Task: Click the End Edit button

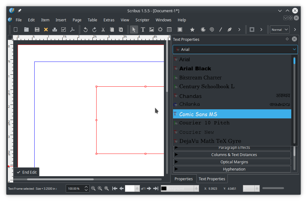Action: 27,172
